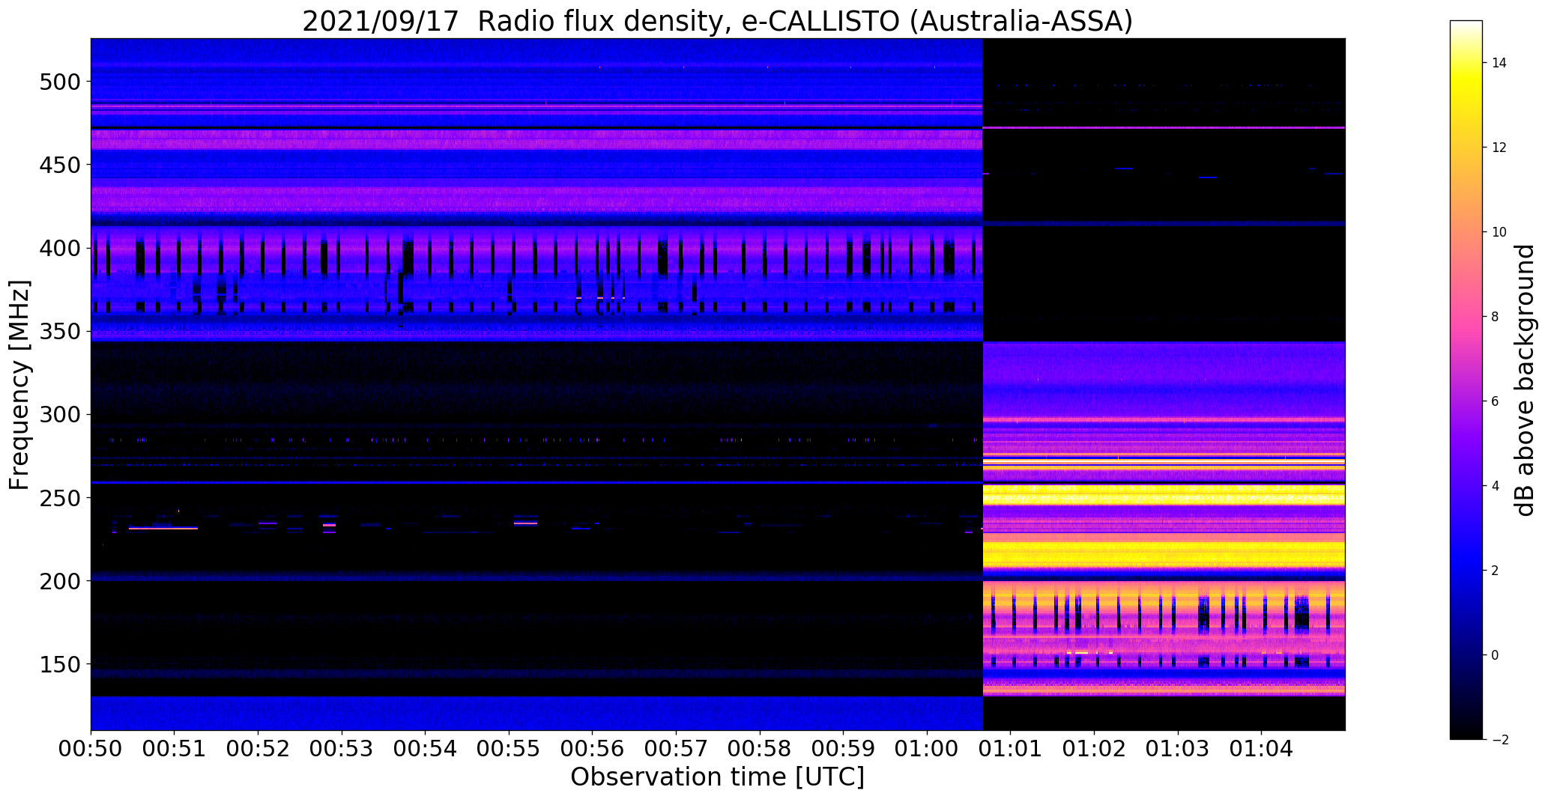
Task: Click the 200 frequency tick label
Action: click(59, 580)
